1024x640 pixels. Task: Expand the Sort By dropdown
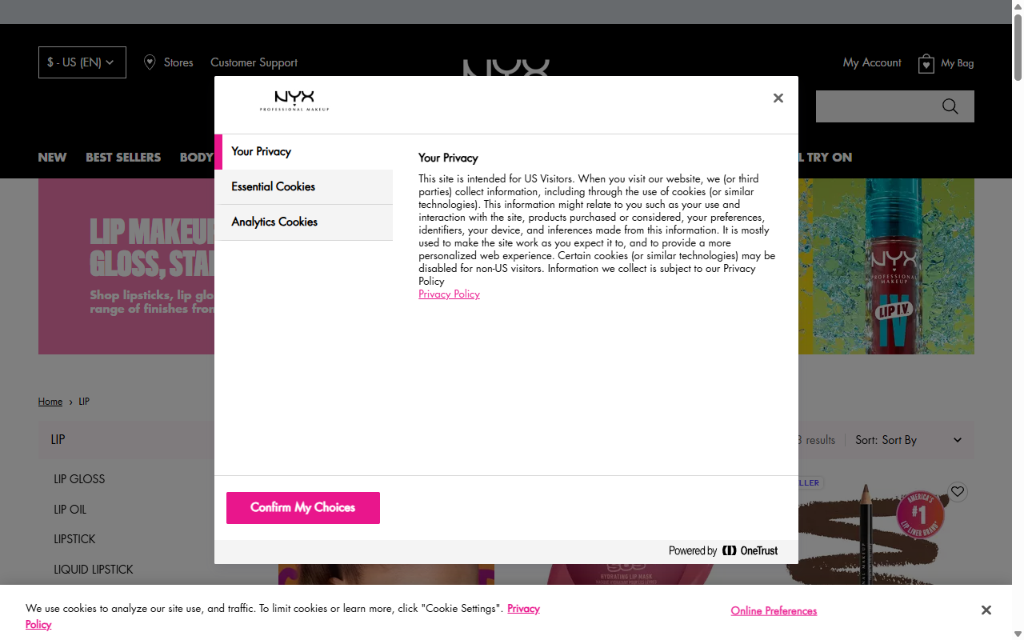click(909, 440)
